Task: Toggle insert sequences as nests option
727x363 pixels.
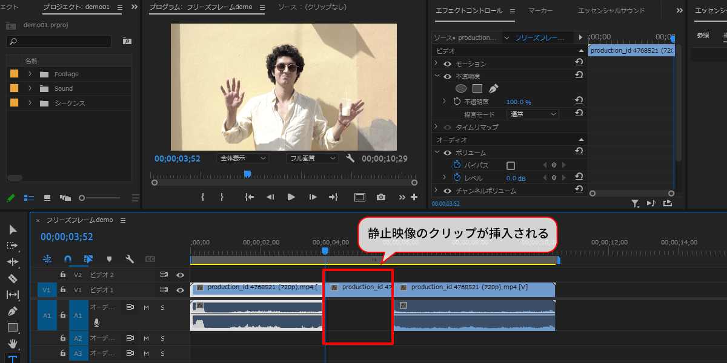Action: click(x=47, y=259)
